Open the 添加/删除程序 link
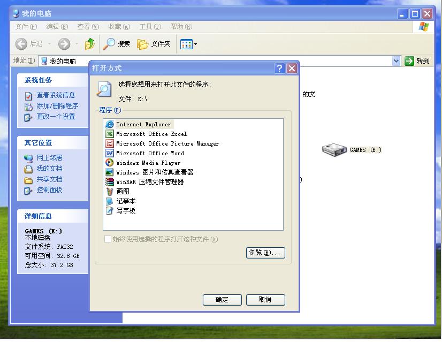 click(x=57, y=106)
